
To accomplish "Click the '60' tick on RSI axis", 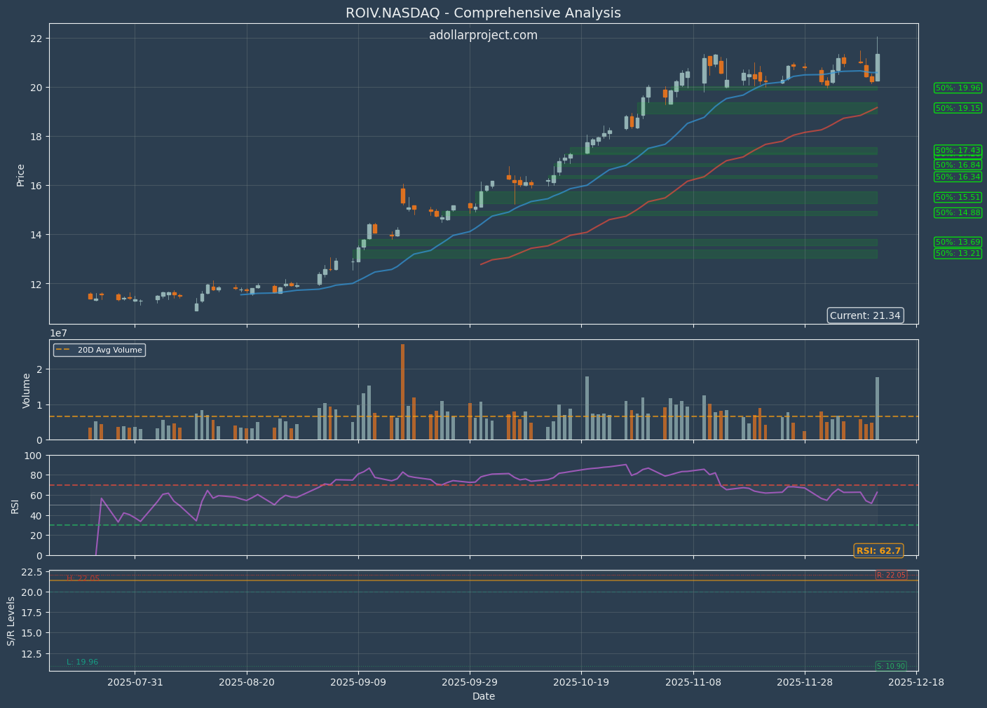I will pos(37,496).
